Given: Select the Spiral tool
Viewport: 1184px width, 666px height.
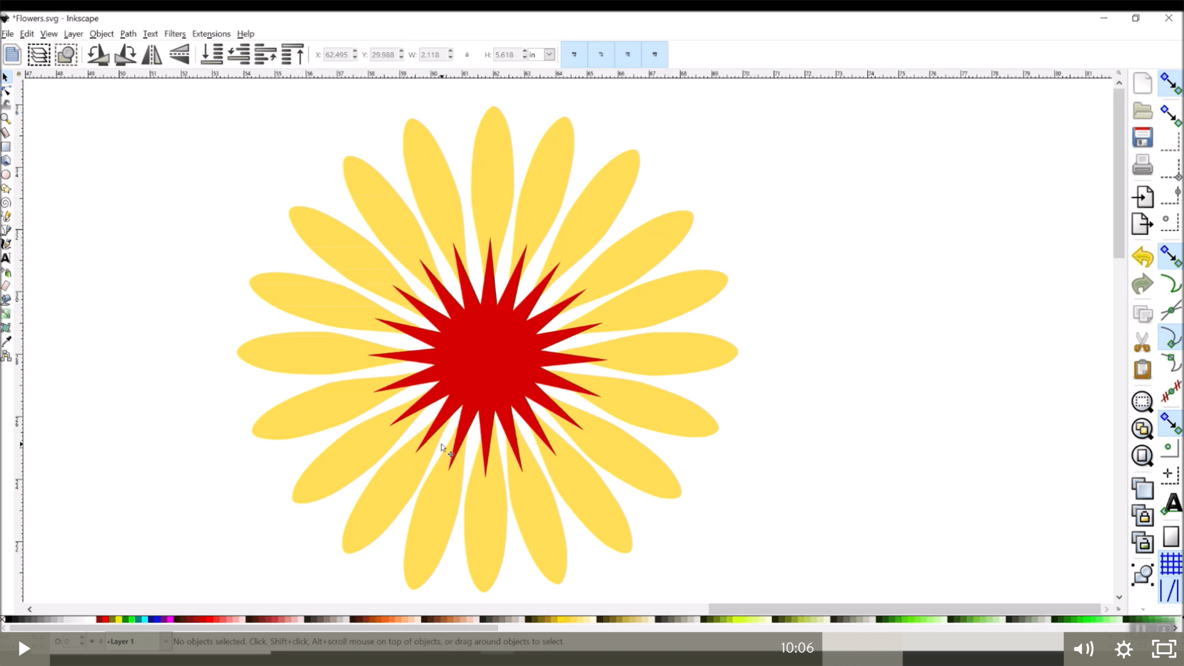Looking at the screenshot, I should (x=6, y=203).
